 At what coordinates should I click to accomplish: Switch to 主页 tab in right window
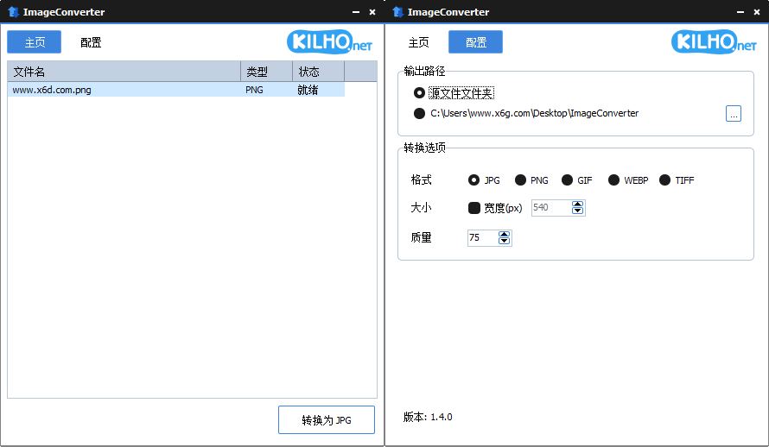418,42
